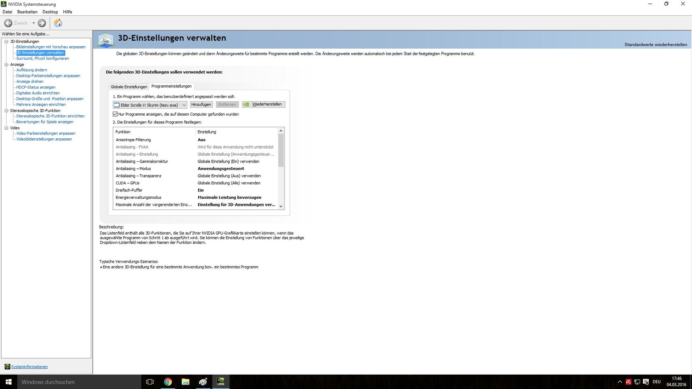Viewport: 692px width, 389px height.
Task: Open Task View on the taskbar
Action: (150, 382)
